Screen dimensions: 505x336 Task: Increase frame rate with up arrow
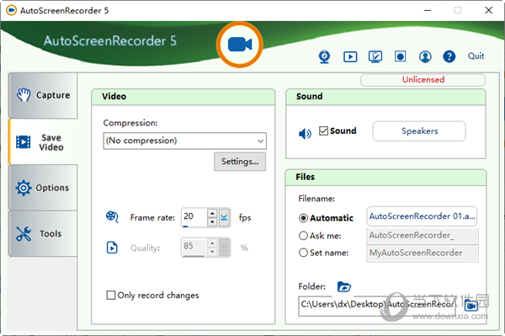pos(212,213)
